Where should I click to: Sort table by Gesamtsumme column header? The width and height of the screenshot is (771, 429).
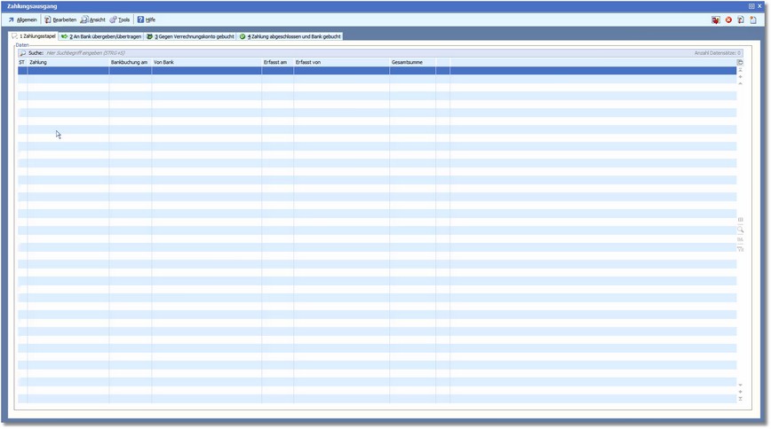412,63
